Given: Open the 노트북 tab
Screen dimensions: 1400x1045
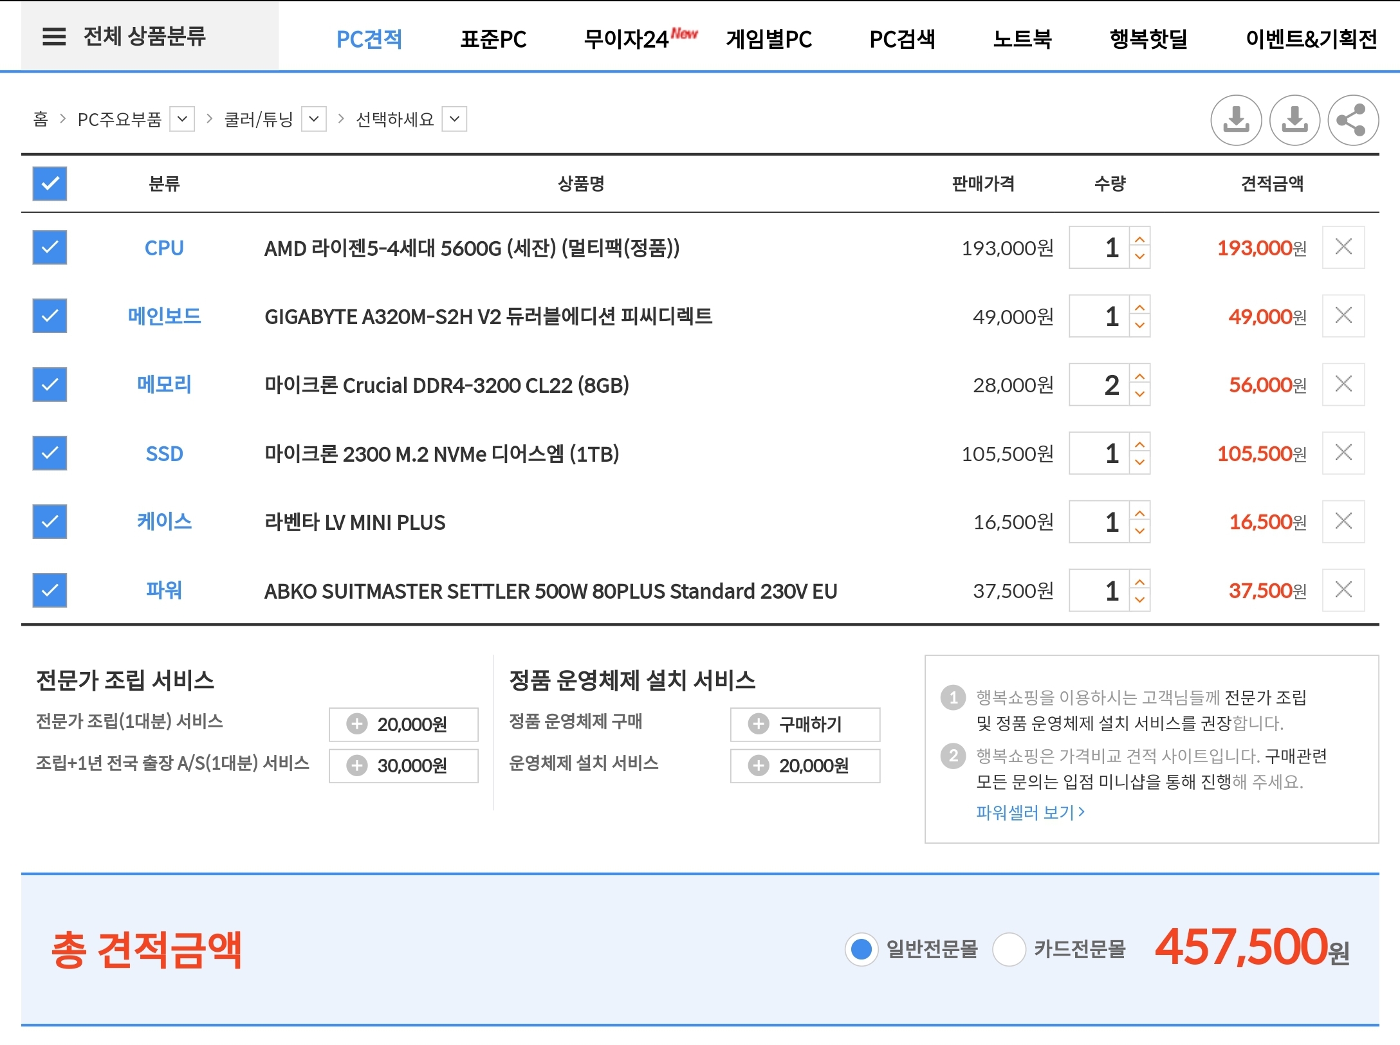Looking at the screenshot, I should (x=1022, y=39).
